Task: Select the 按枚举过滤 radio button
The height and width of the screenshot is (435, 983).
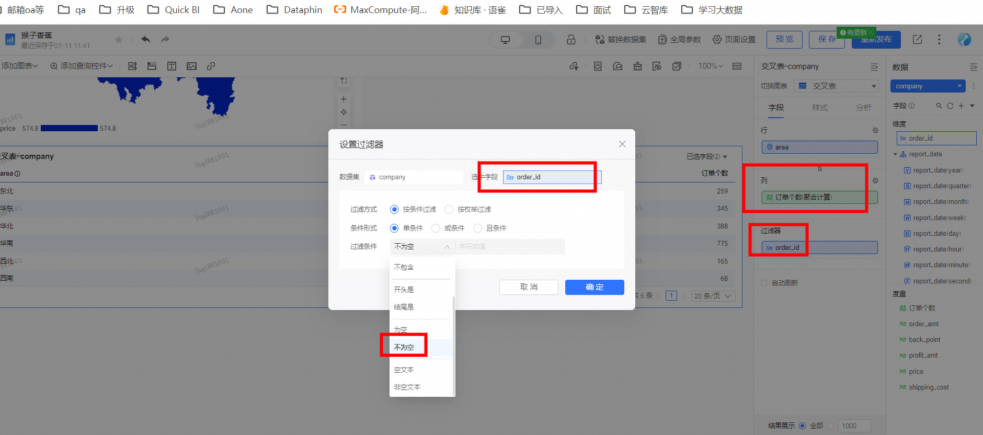Action: coord(449,210)
